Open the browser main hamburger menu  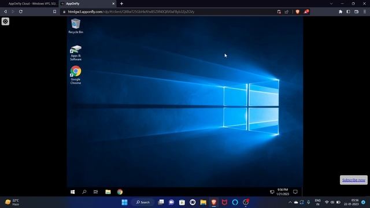tap(365, 12)
